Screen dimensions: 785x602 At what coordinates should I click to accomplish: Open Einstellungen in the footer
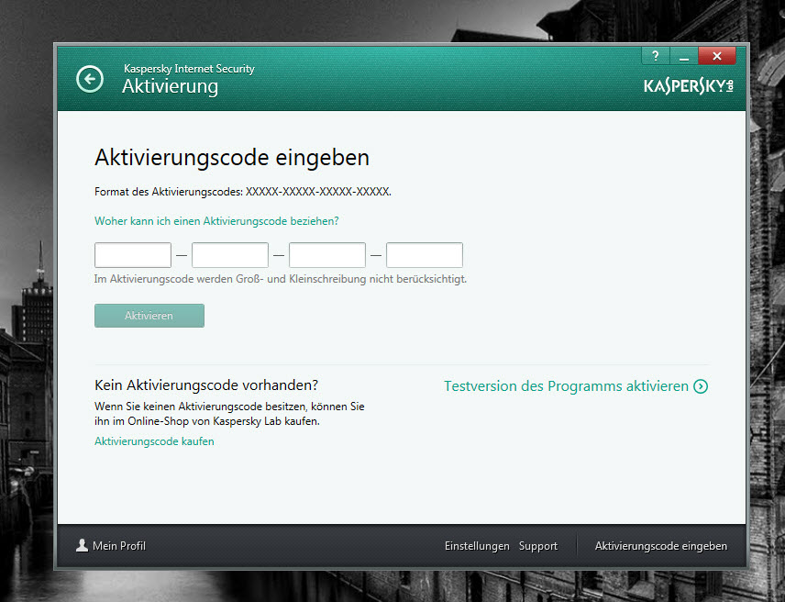[477, 546]
